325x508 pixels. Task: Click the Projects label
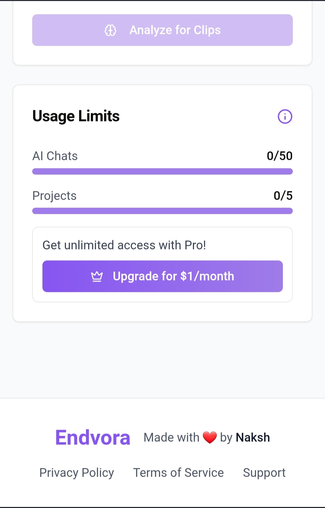[54, 196]
